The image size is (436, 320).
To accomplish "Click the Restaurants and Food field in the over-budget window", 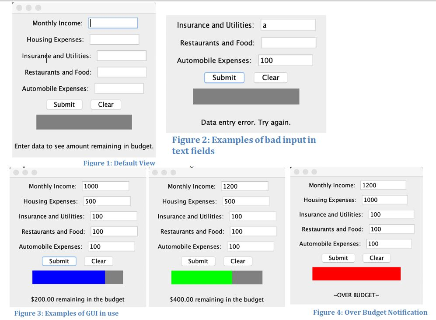I will [391, 229].
